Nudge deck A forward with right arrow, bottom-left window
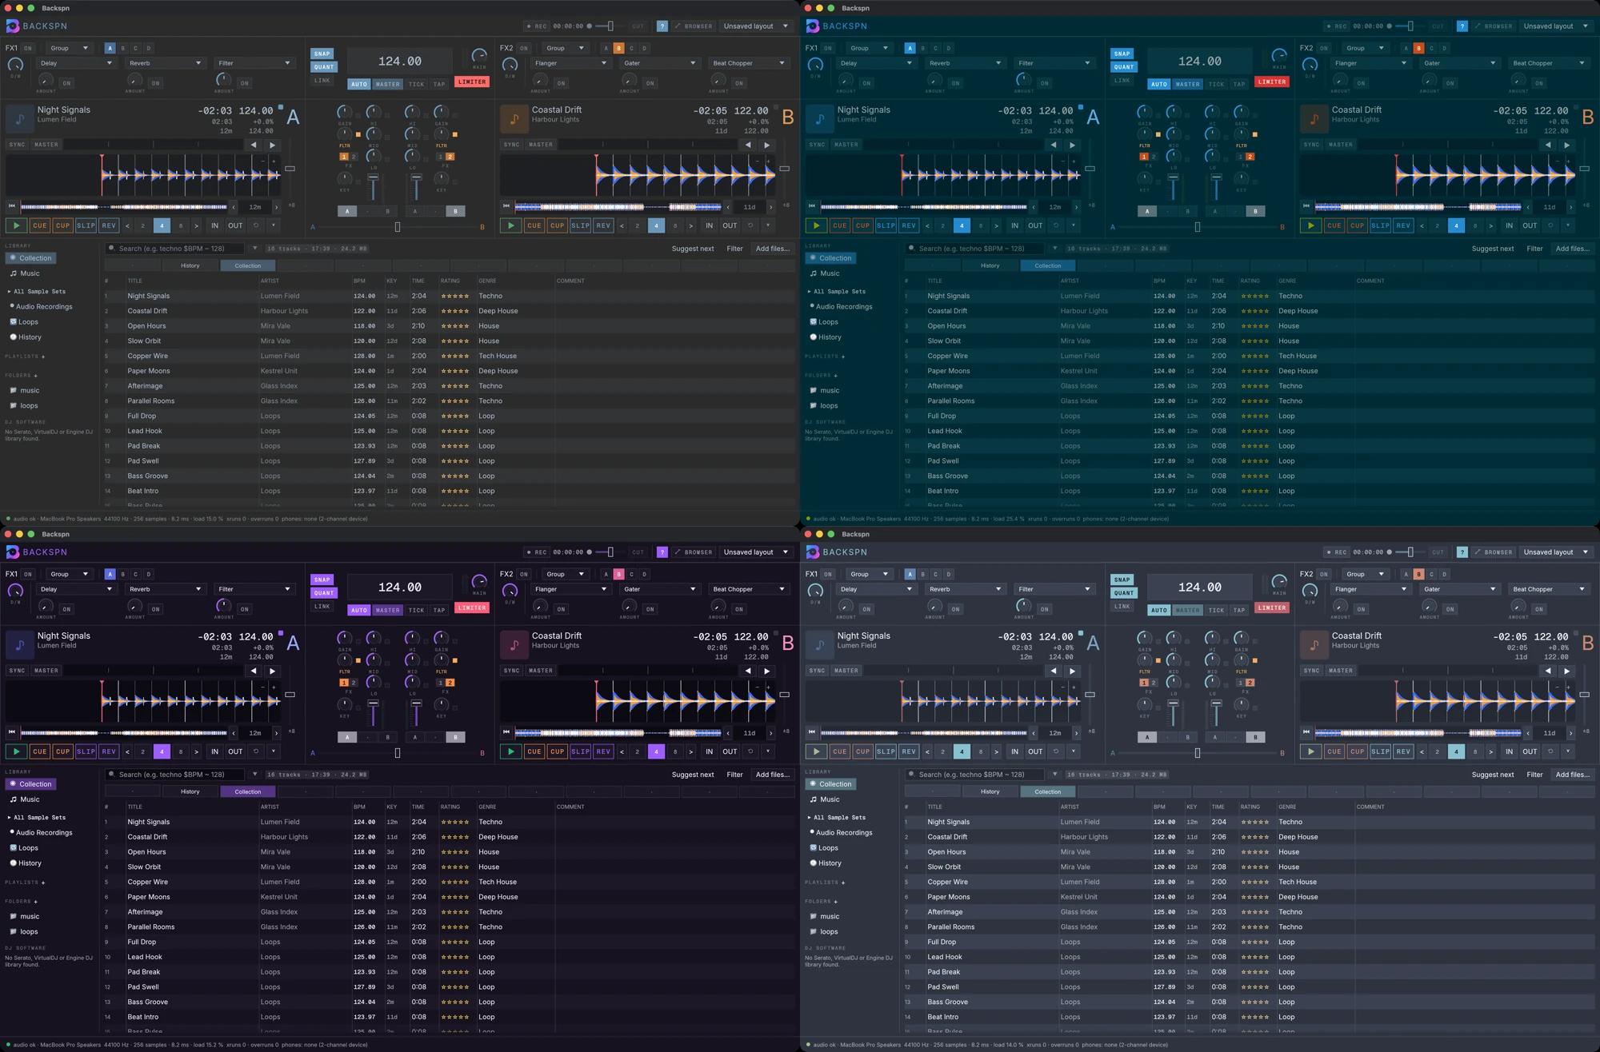Viewport: 1600px width, 1052px height. click(x=273, y=671)
